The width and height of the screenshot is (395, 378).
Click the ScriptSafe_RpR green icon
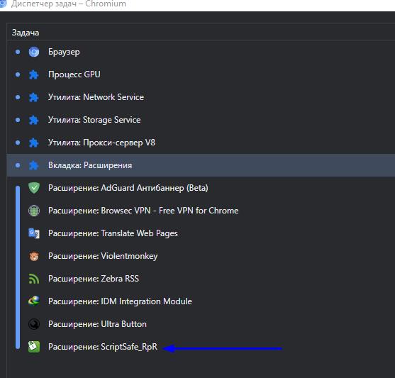pos(34,347)
